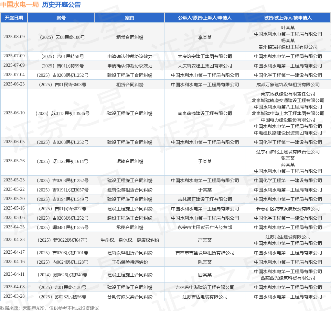Click the 工伤保险待遇纠纷 cause cell

(x=130, y=262)
